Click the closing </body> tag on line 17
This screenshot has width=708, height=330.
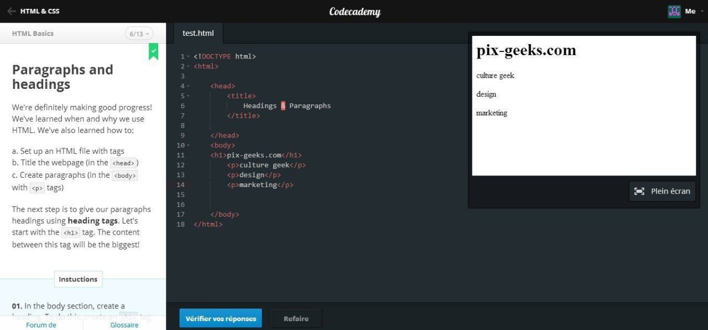pos(225,215)
